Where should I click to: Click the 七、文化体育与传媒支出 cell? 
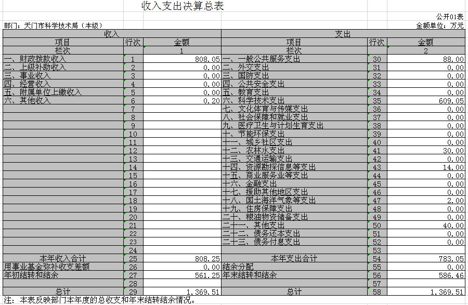click(294, 109)
